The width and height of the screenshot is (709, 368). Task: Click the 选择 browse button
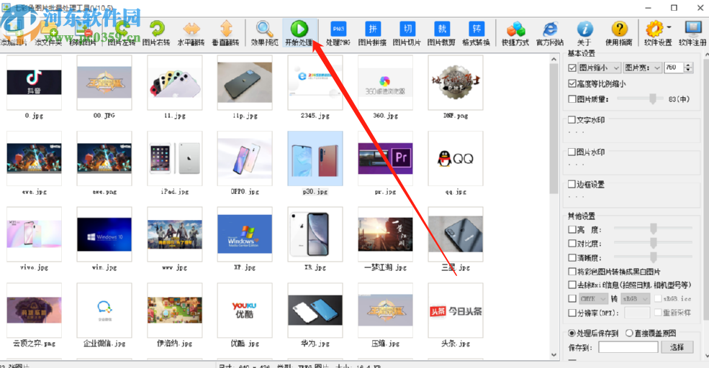point(677,346)
